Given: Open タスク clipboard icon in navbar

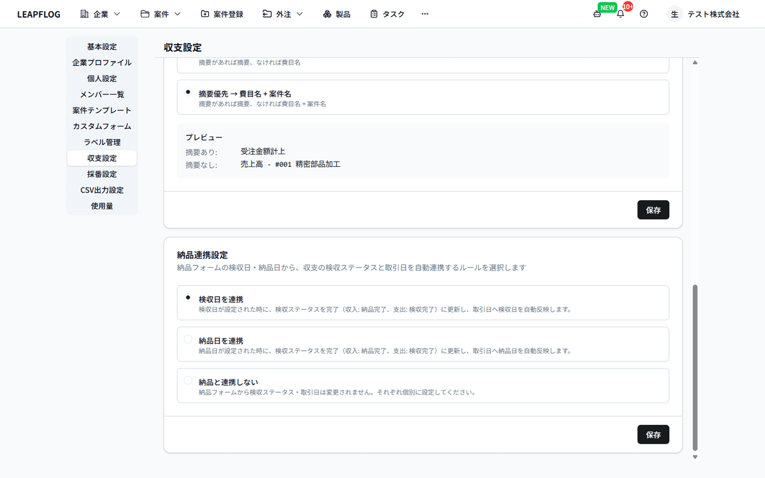Looking at the screenshot, I should (x=374, y=14).
